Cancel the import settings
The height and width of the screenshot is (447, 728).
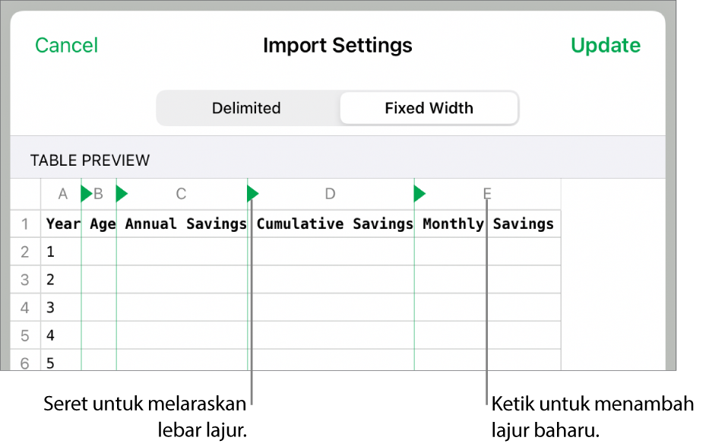tap(66, 45)
